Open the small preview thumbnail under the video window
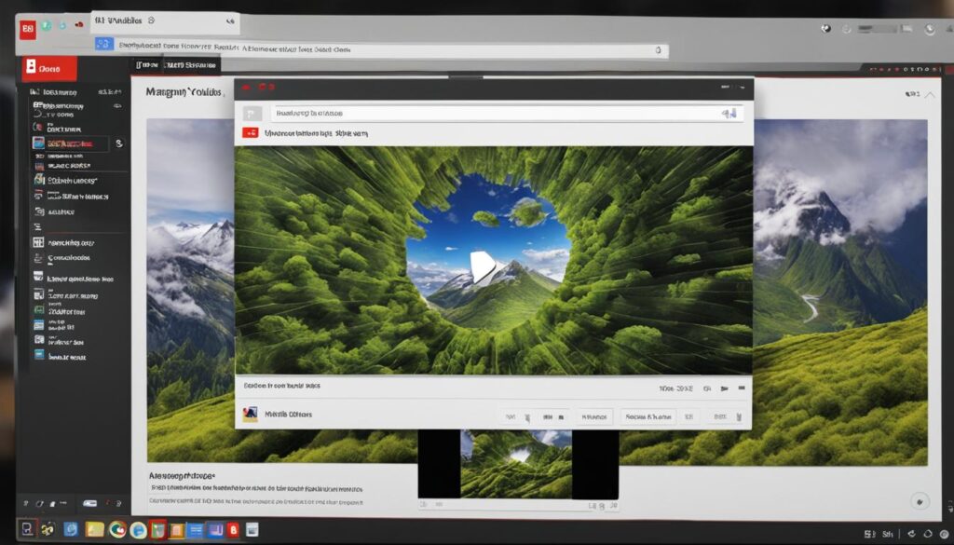 [x=518, y=464]
